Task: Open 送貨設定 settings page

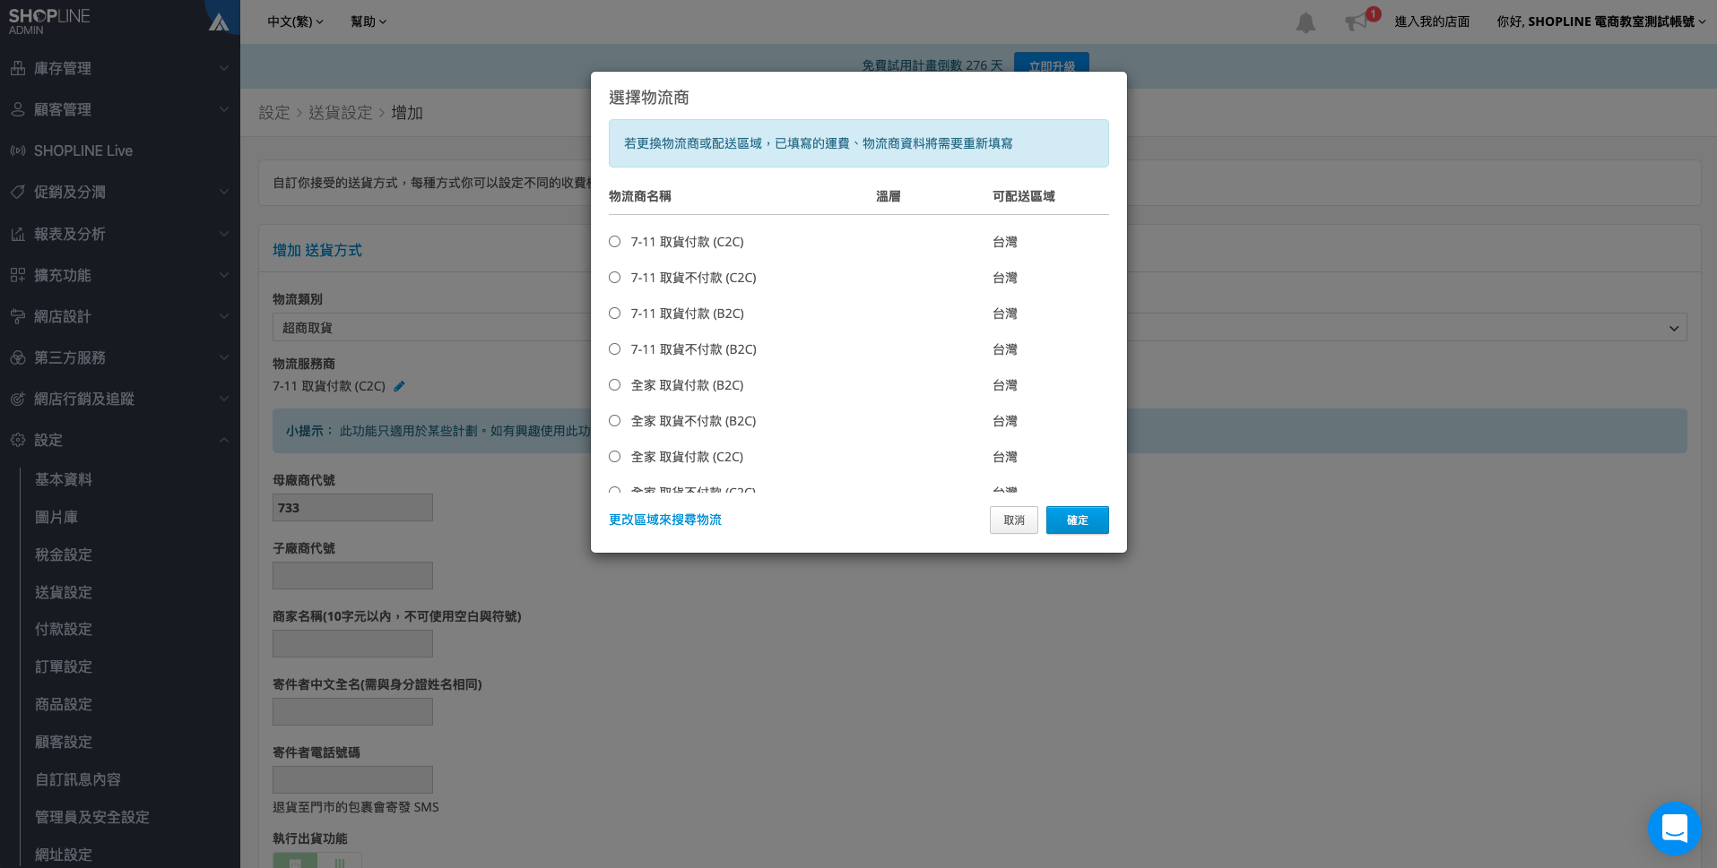Action: pos(64,592)
